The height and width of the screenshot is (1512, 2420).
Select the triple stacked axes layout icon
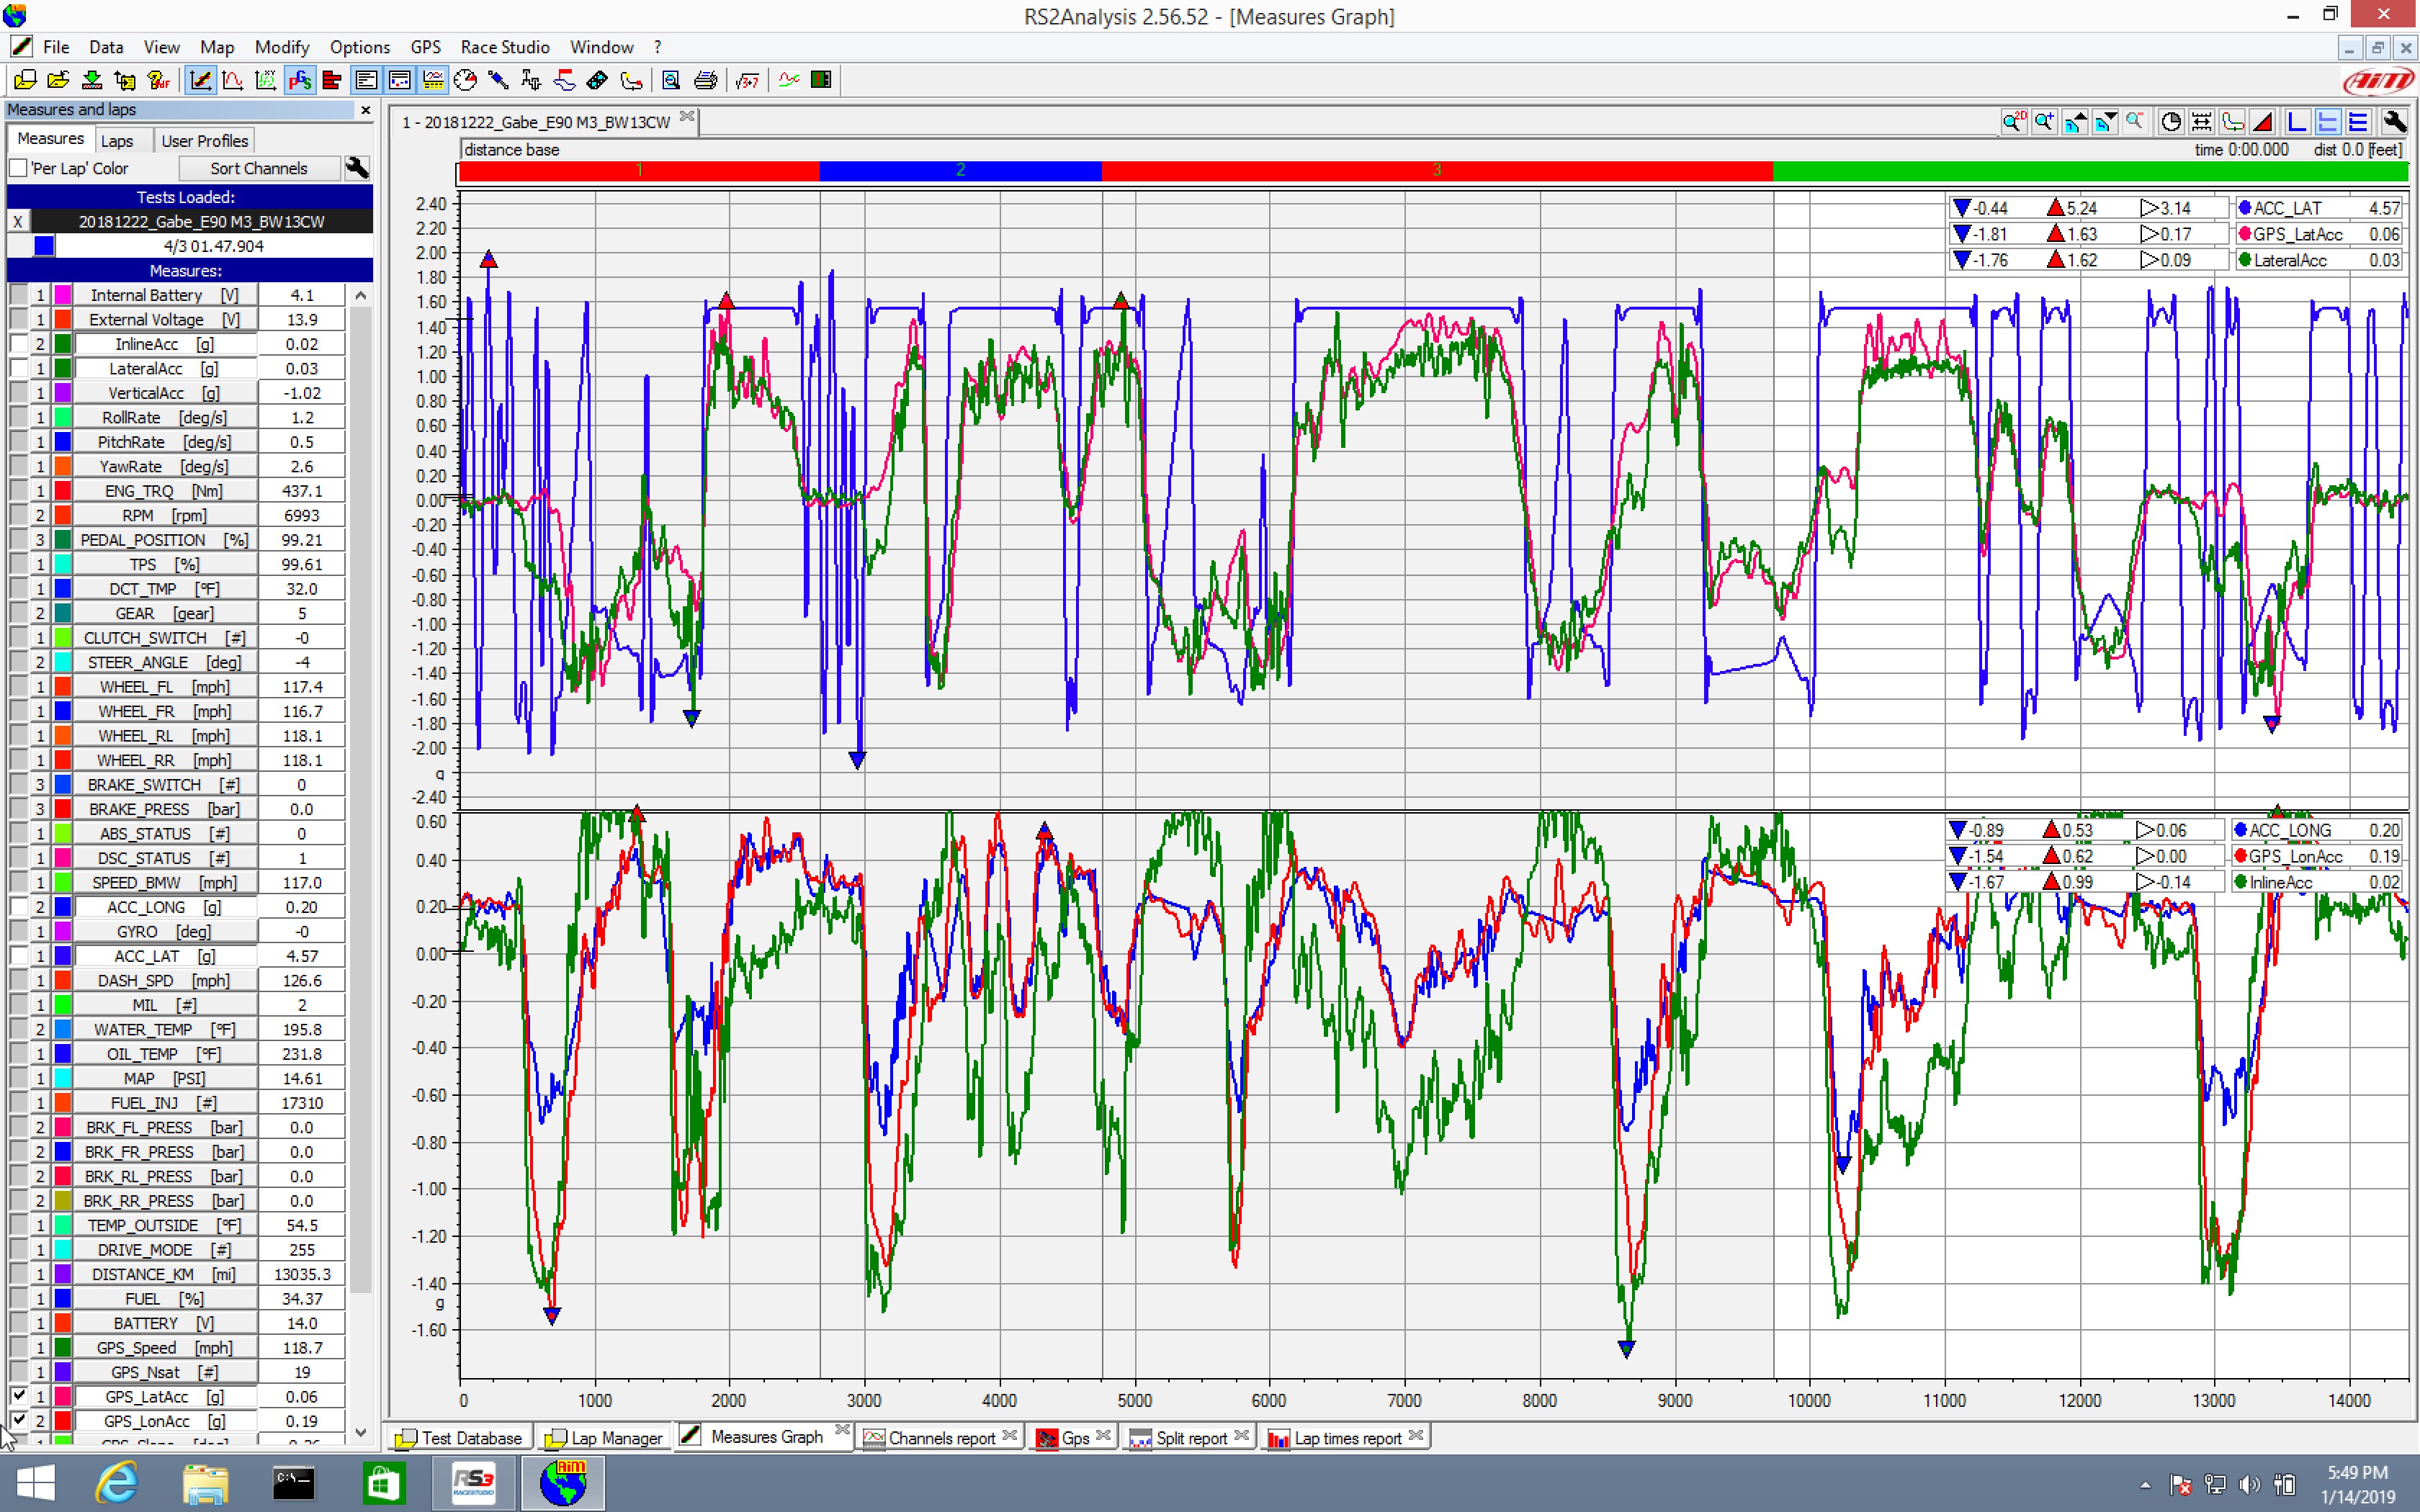(x=2358, y=122)
